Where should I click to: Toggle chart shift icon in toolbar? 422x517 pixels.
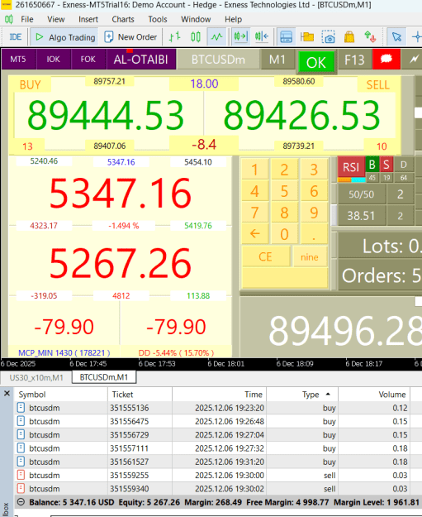262,37
